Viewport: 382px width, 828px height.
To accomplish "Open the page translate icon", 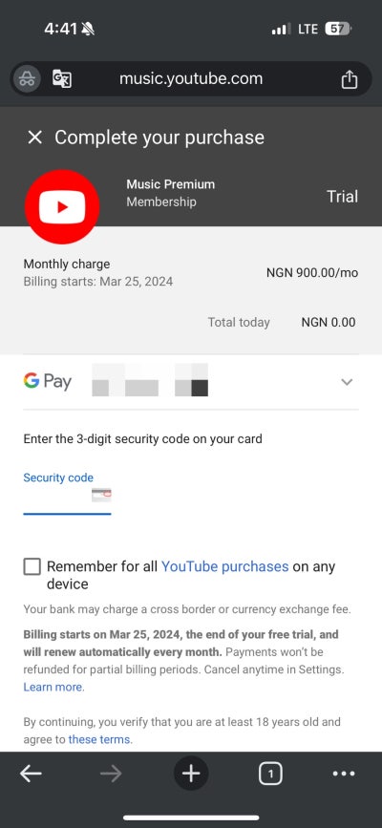I will pos(62,79).
